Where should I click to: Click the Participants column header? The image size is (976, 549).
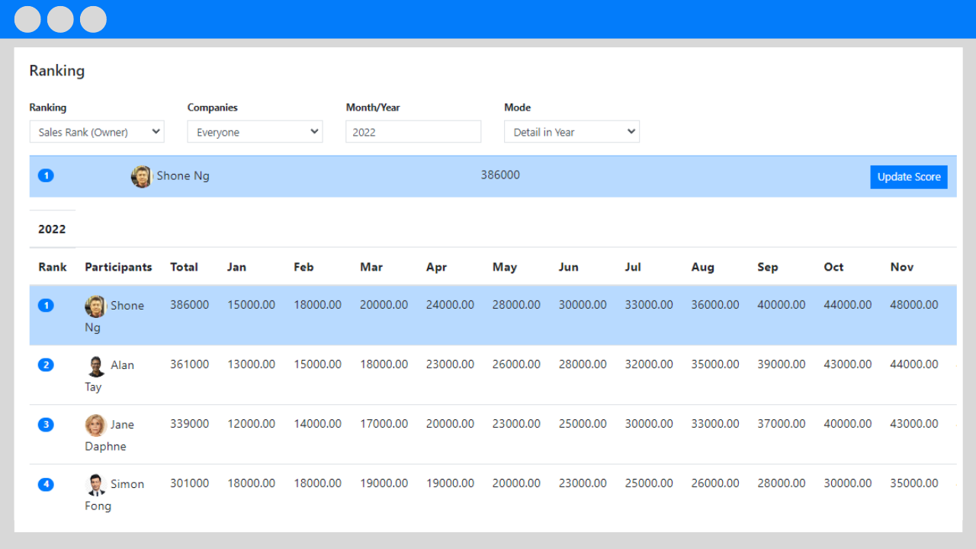[x=118, y=267]
